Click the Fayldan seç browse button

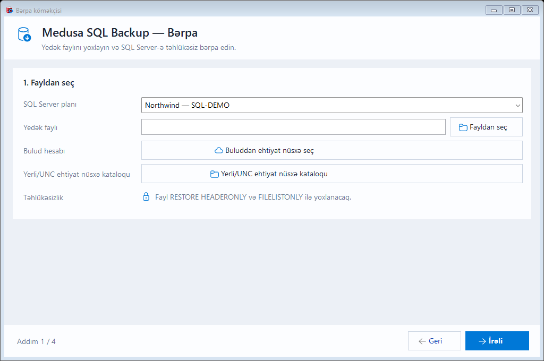point(486,127)
